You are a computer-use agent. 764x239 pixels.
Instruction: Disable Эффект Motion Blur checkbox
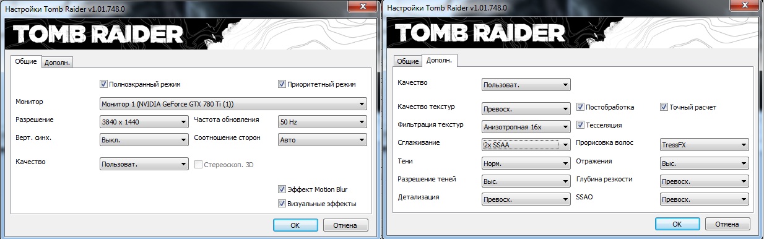(282, 189)
